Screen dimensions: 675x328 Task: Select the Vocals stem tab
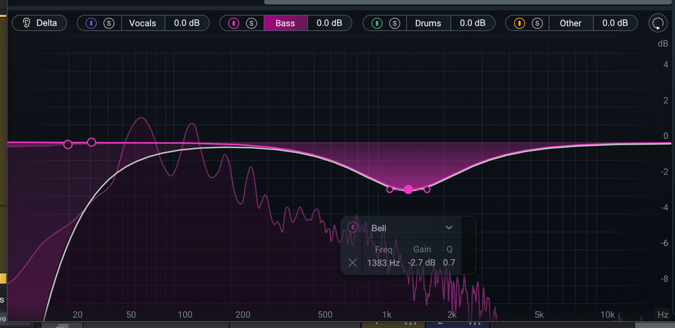(x=143, y=23)
